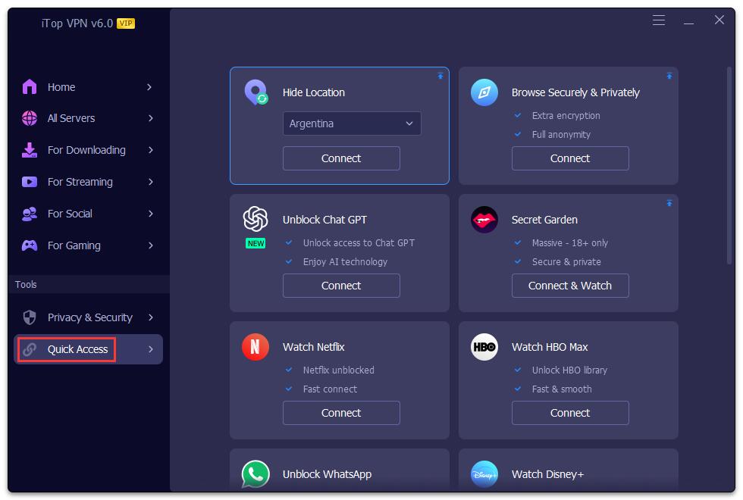Open the For Social section
This screenshot has height=500, width=743.
(x=88, y=214)
